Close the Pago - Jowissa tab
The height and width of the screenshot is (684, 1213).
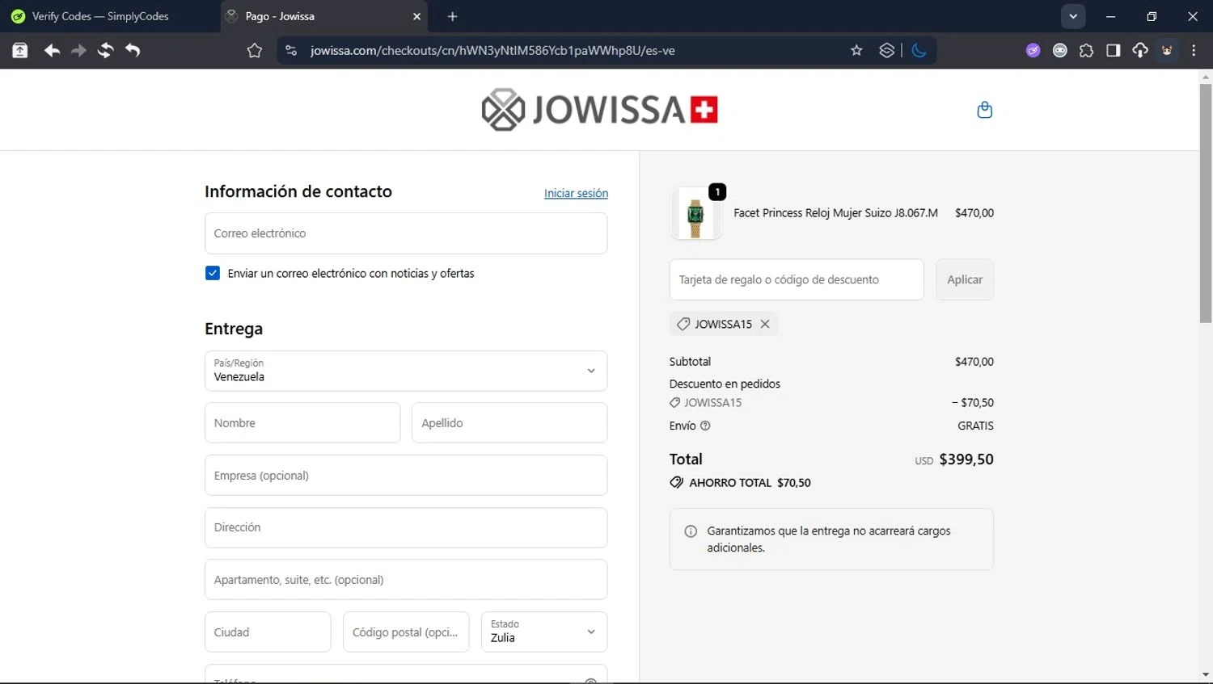pyautogui.click(x=416, y=16)
